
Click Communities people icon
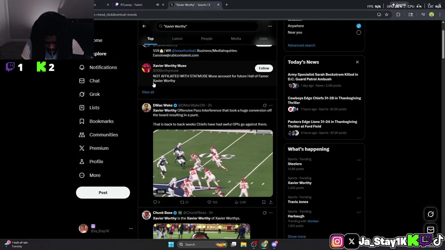coord(82,135)
